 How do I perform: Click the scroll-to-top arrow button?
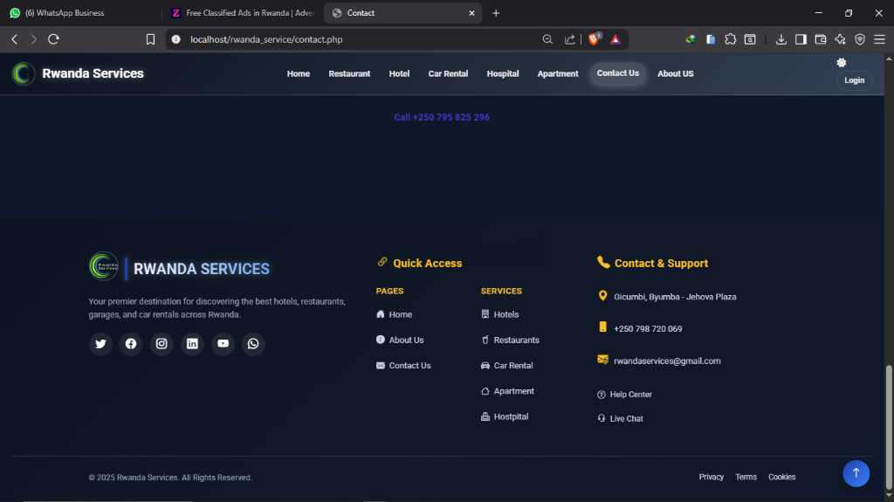(856, 473)
